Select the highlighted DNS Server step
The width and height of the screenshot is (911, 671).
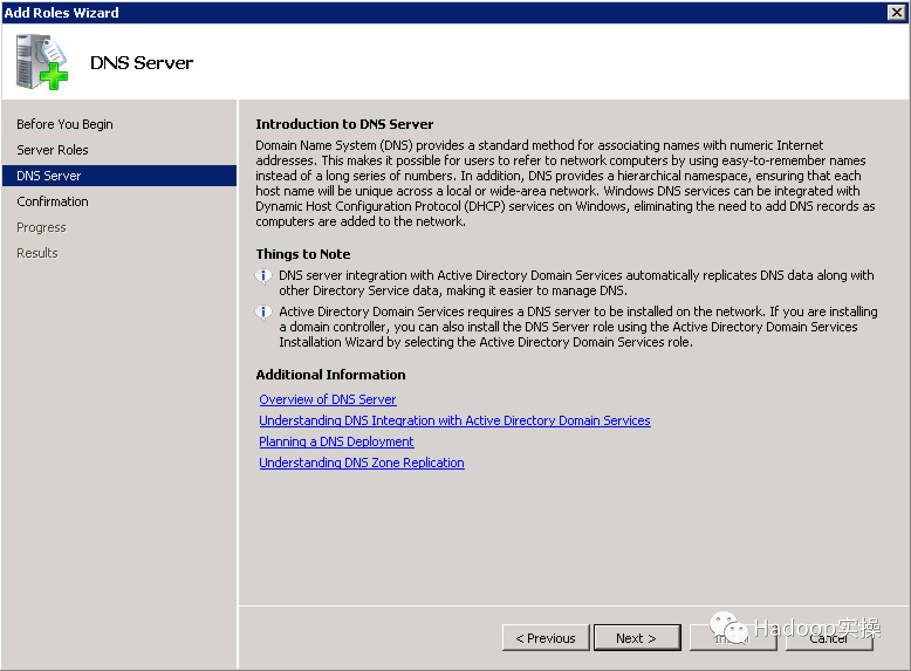pyautogui.click(x=49, y=175)
